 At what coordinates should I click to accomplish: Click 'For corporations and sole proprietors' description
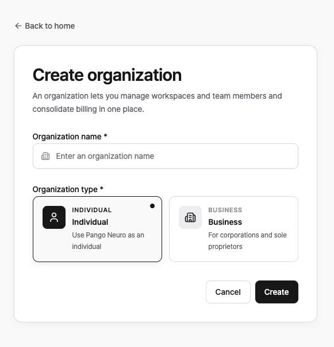[247, 240]
